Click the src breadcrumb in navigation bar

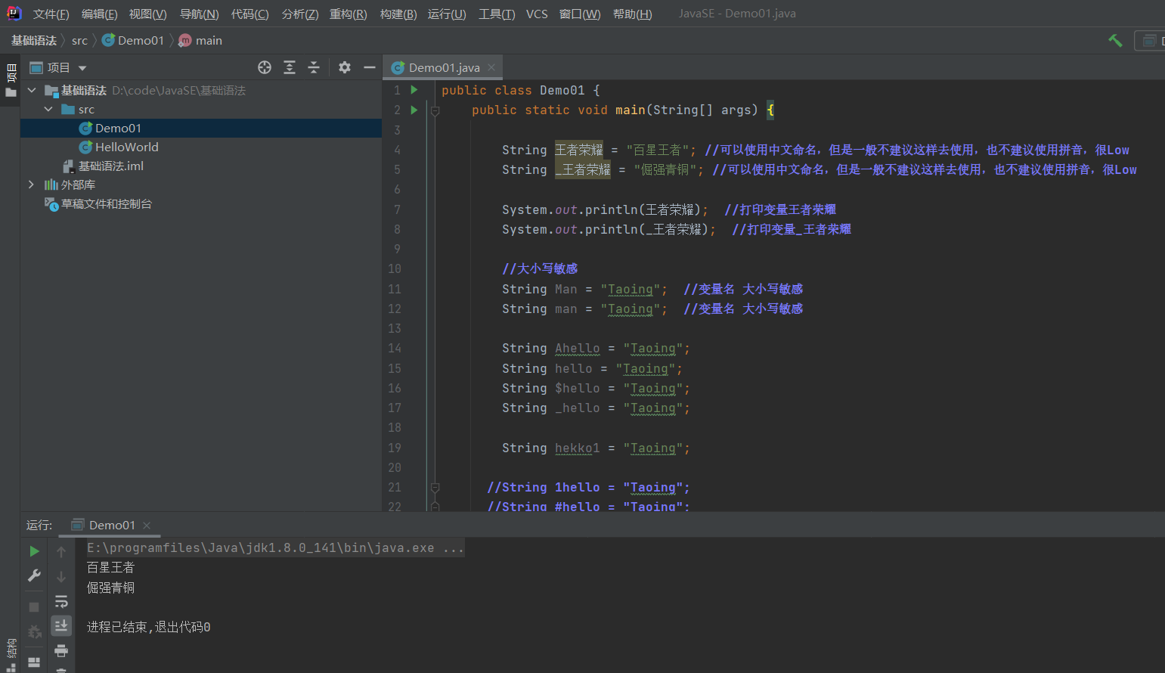79,41
